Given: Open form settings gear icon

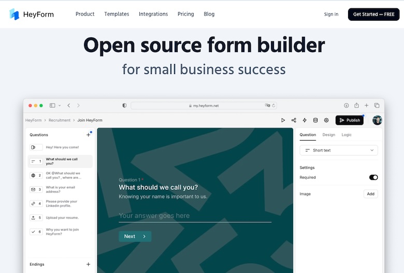Looking at the screenshot, I should [x=326, y=120].
